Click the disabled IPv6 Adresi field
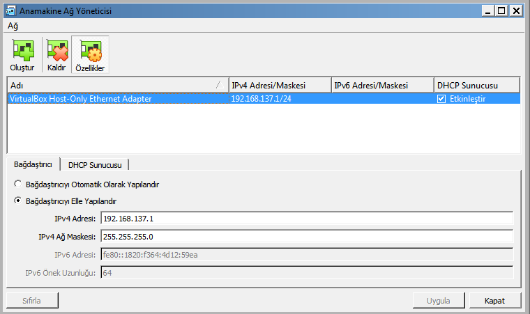 pos(307,255)
